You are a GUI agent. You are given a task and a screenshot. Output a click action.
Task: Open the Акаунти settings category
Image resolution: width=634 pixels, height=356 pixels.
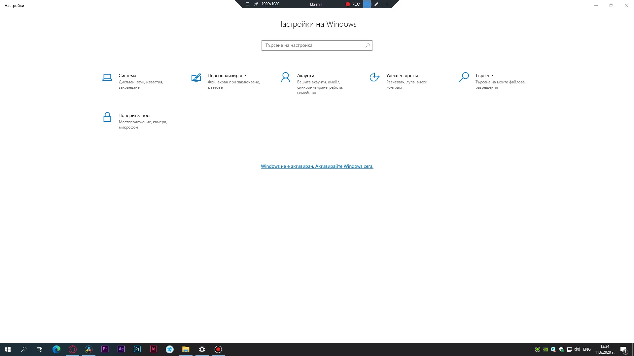click(305, 75)
